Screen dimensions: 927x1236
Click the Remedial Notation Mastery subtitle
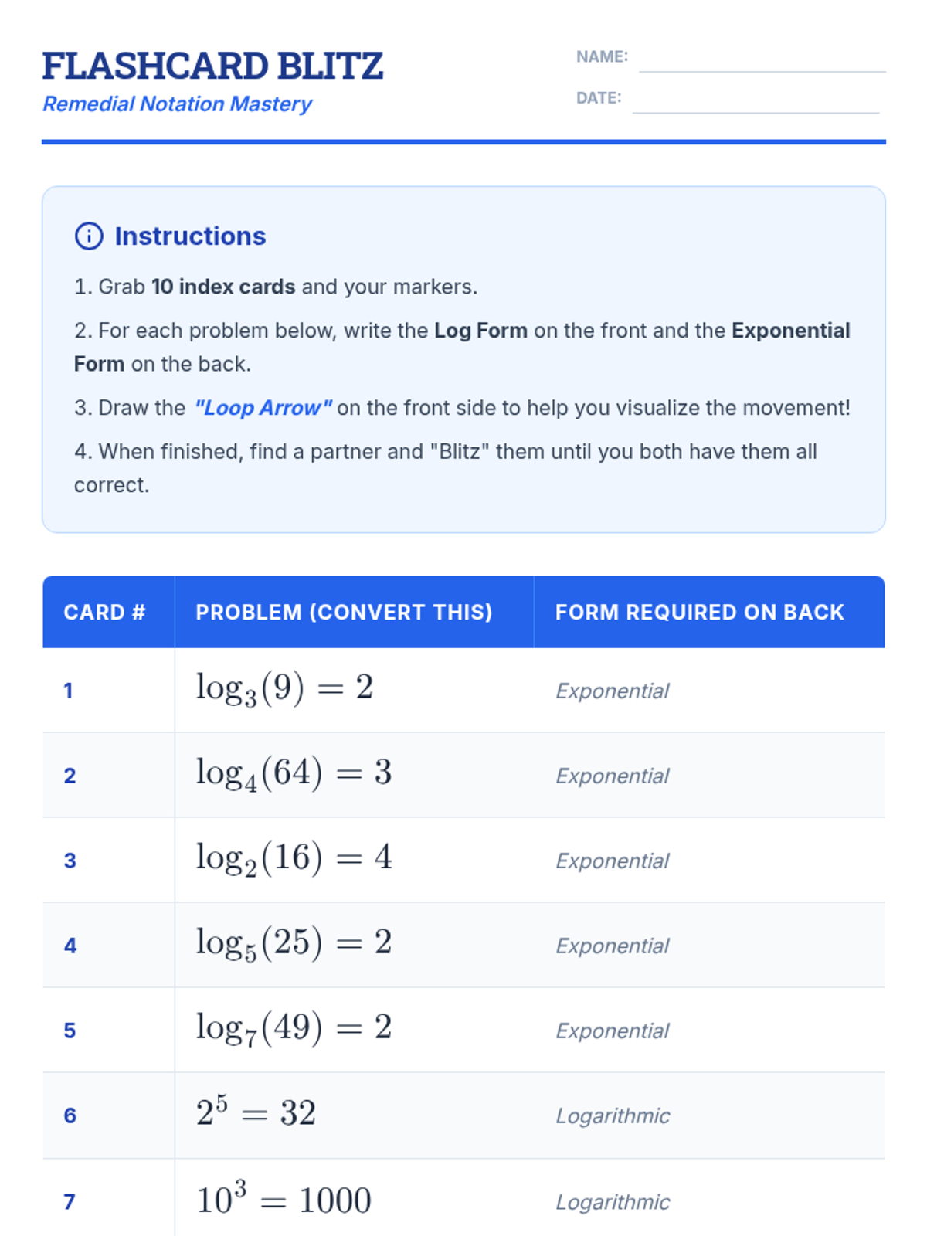click(x=177, y=104)
